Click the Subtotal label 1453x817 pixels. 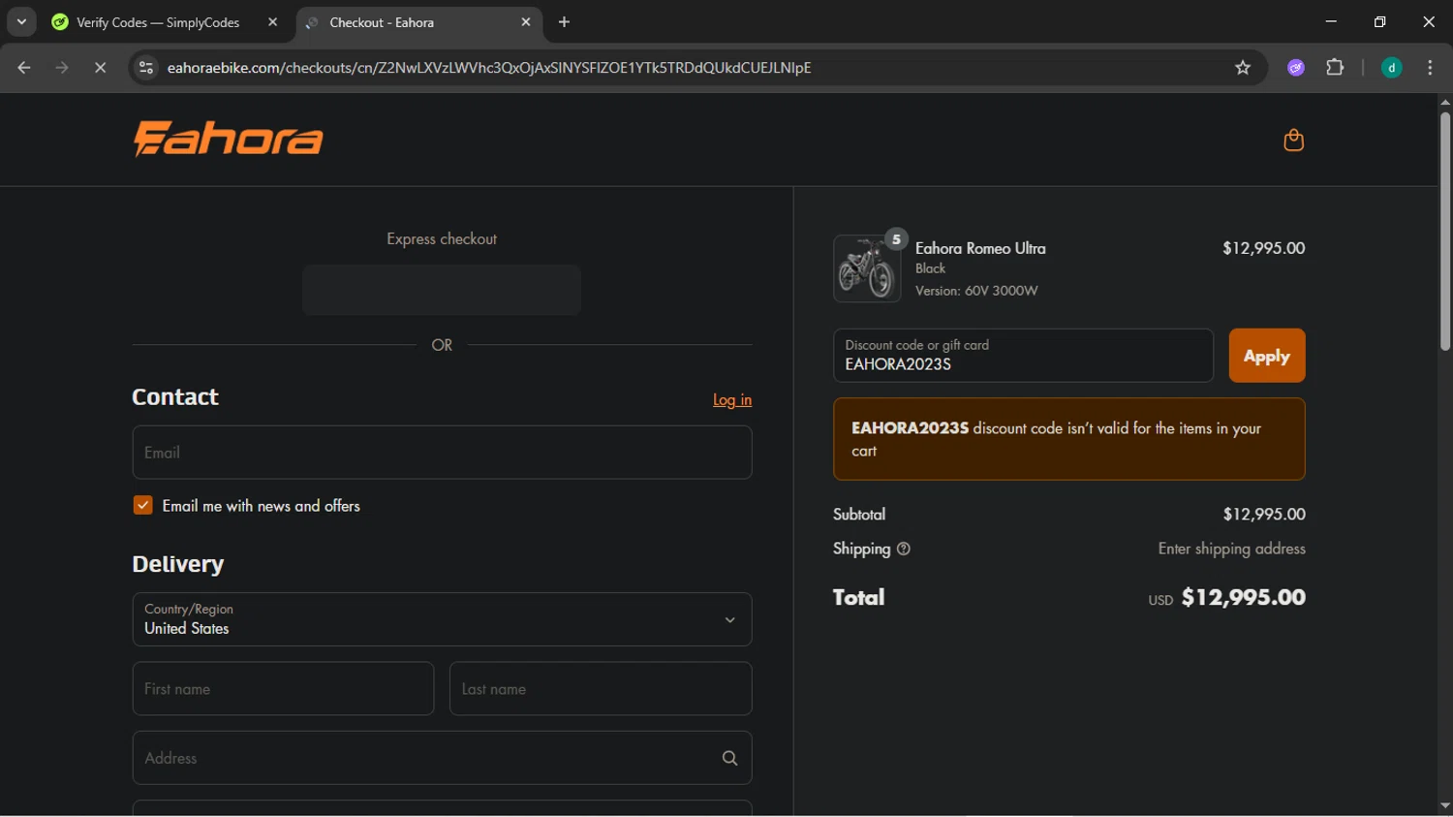859,515
